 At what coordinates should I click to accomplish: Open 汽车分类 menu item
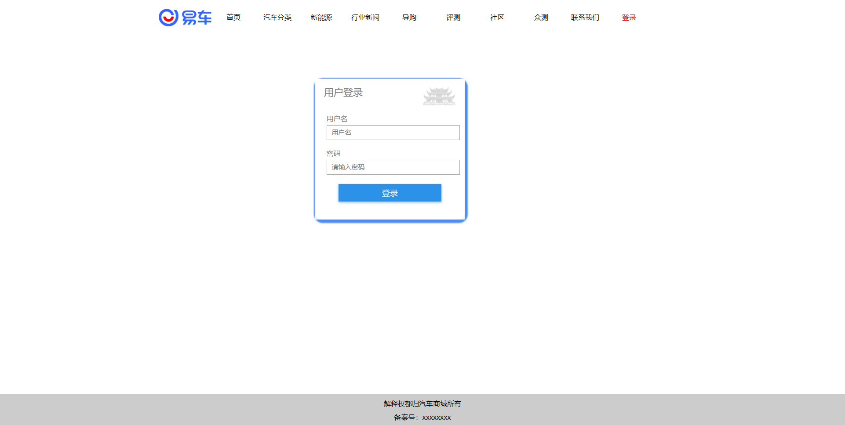[x=277, y=18]
